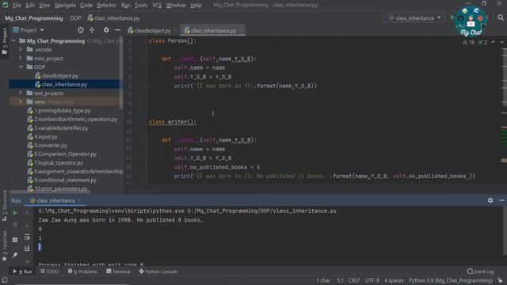Collapse the Mg_Chat_Programming root folder
507x285 pixels.
point(13,40)
